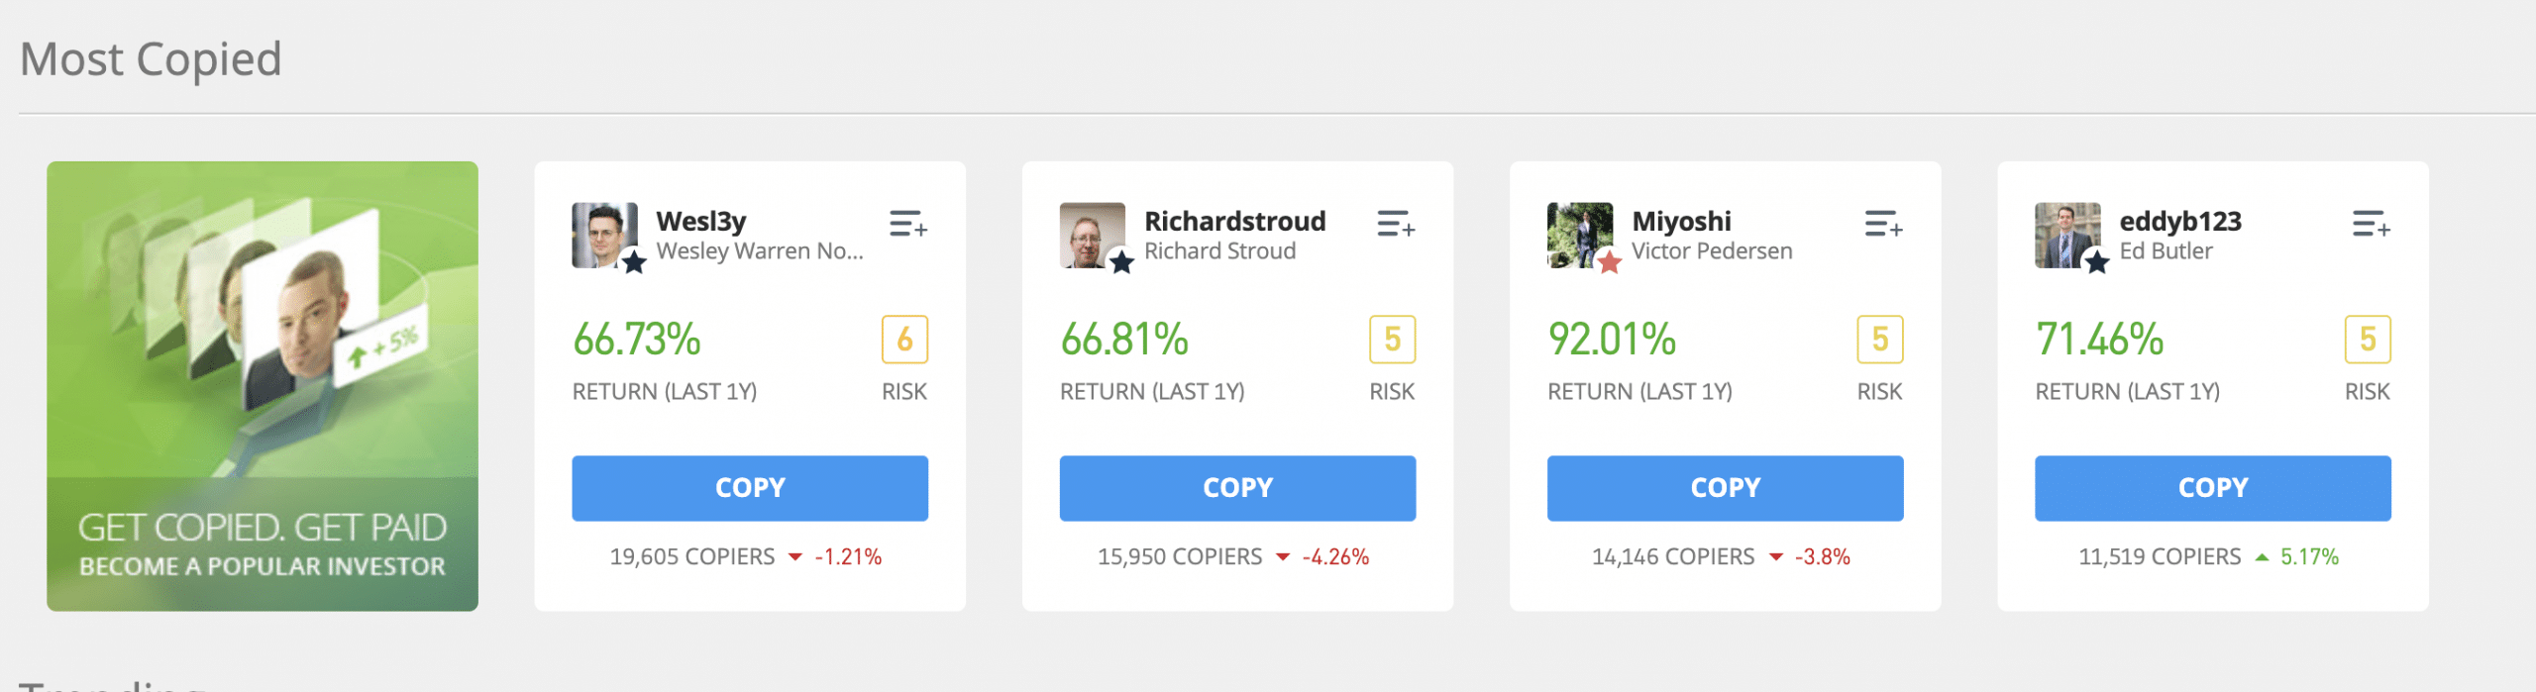
Task: View Miyoshi's profile photo
Action: tap(1579, 236)
